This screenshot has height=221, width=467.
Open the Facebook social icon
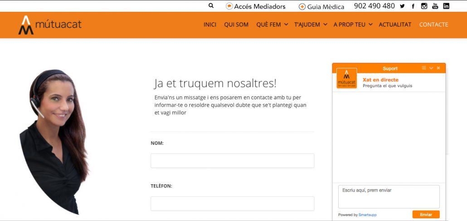(x=413, y=6)
